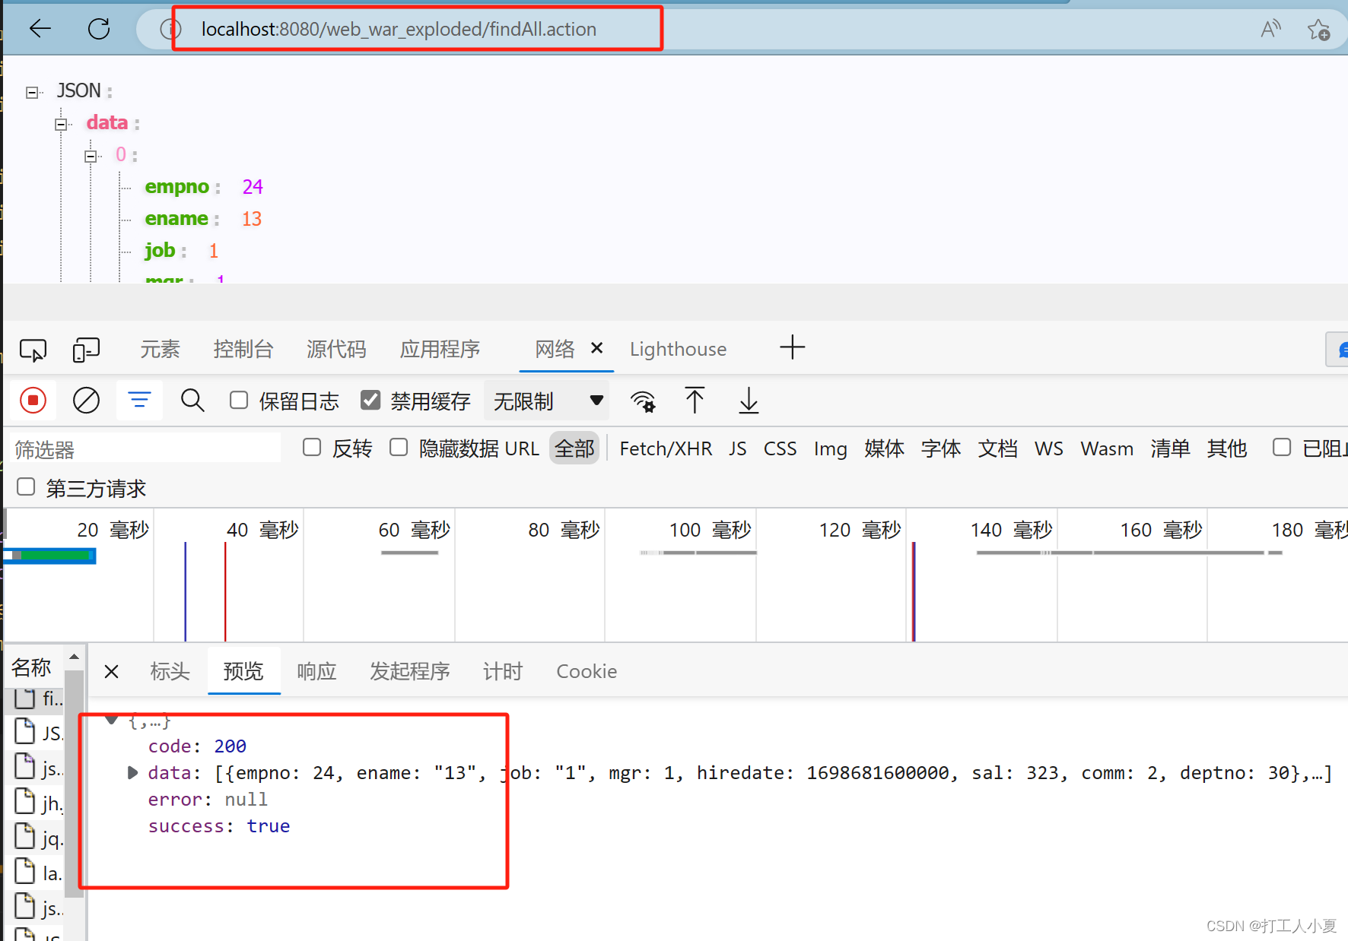Click the 清单 filter button
Image resolution: width=1348 pixels, height=941 pixels.
1170,448
